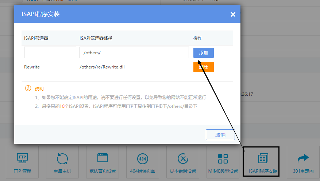This screenshot has height=181, width=320.
Task: Open 默认首页设置 window icon
Action: (x=103, y=158)
